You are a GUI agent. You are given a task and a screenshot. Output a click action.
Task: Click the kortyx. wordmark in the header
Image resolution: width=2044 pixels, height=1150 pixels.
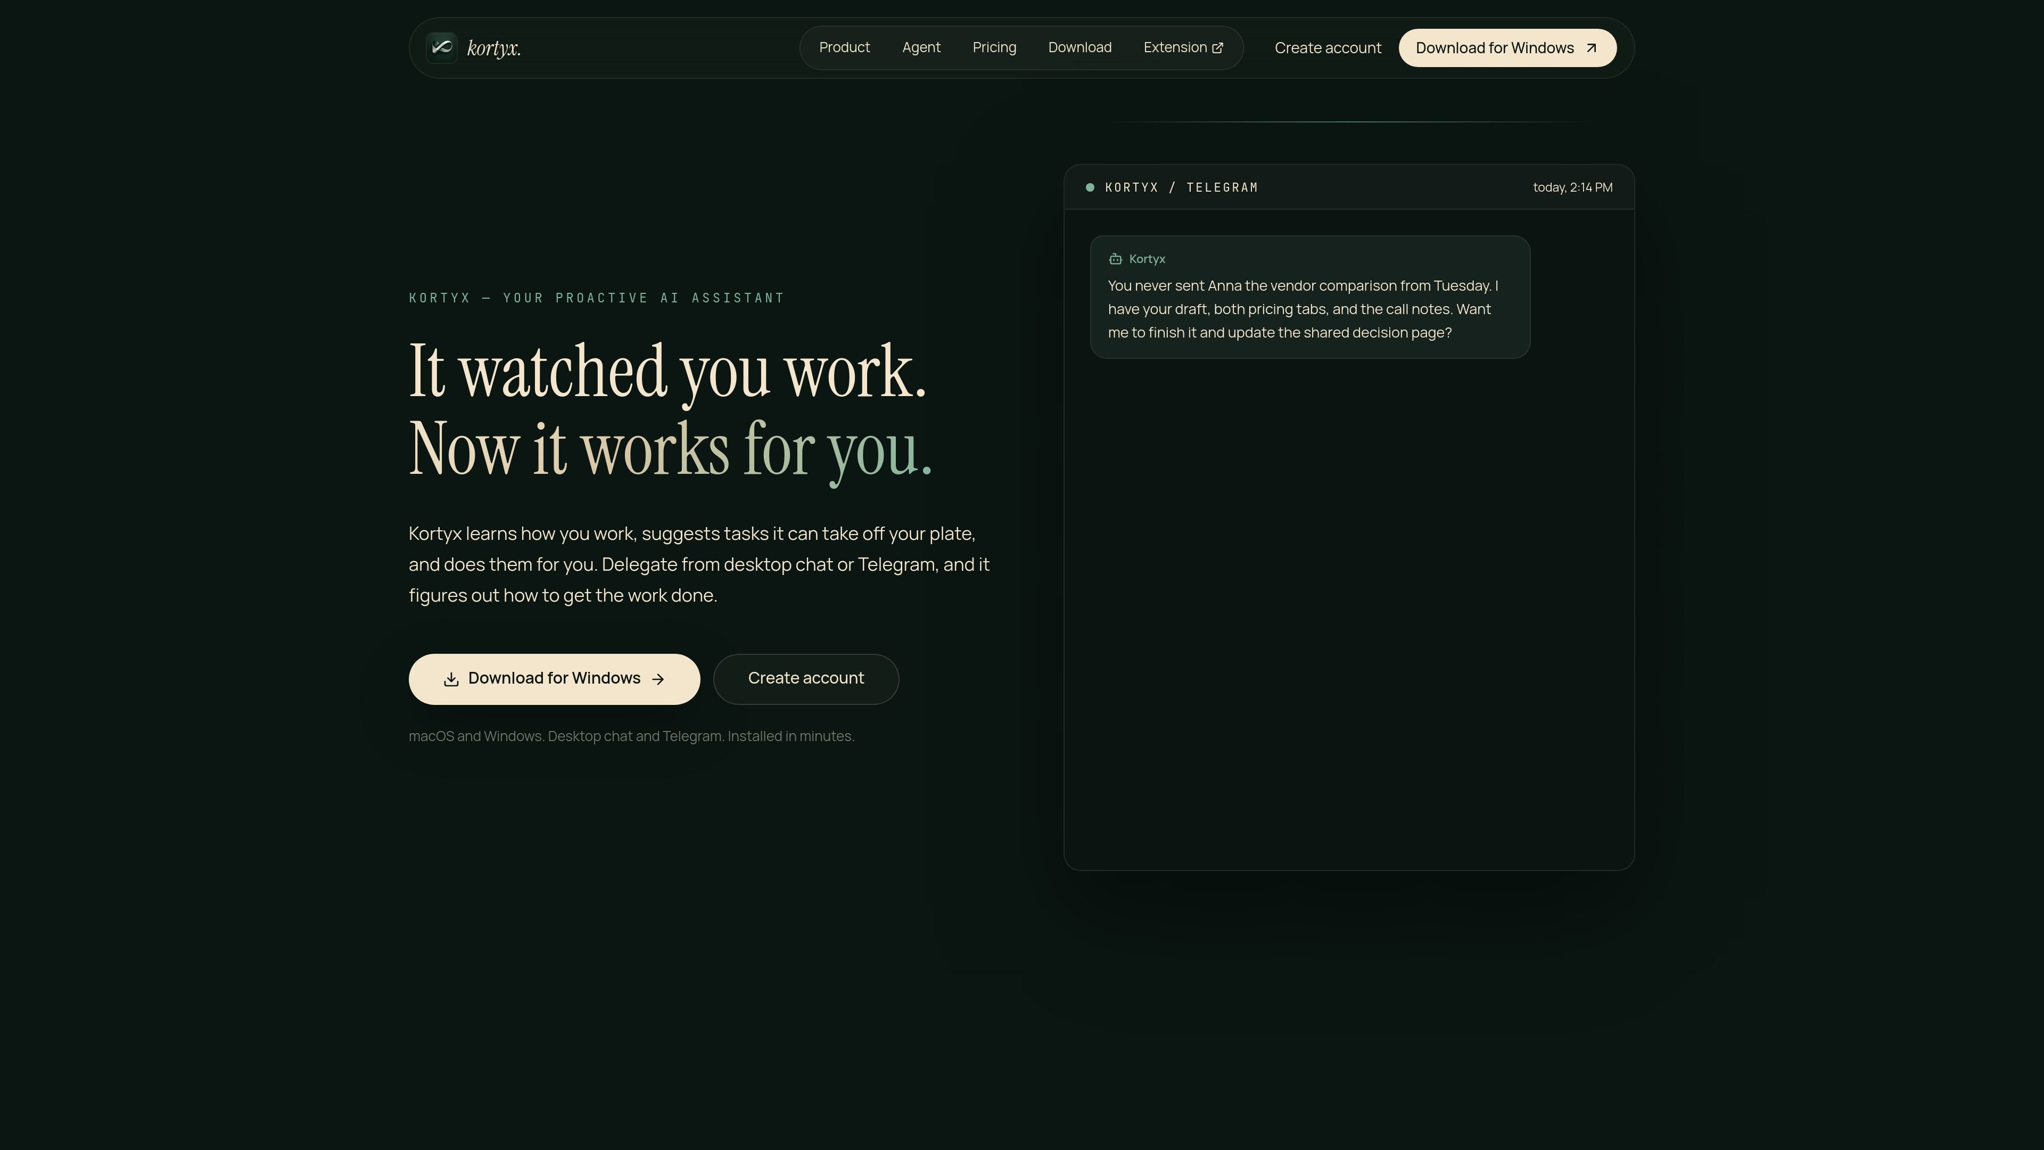pyautogui.click(x=493, y=48)
